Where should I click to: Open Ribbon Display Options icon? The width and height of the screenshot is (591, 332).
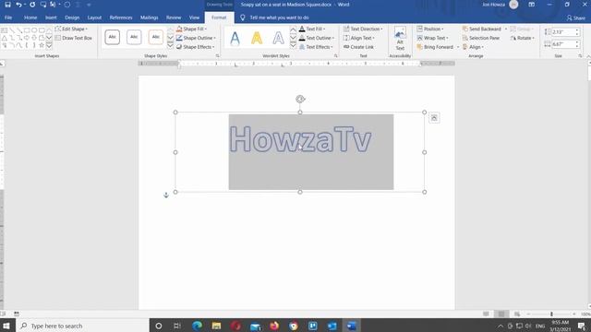click(x=532, y=5)
